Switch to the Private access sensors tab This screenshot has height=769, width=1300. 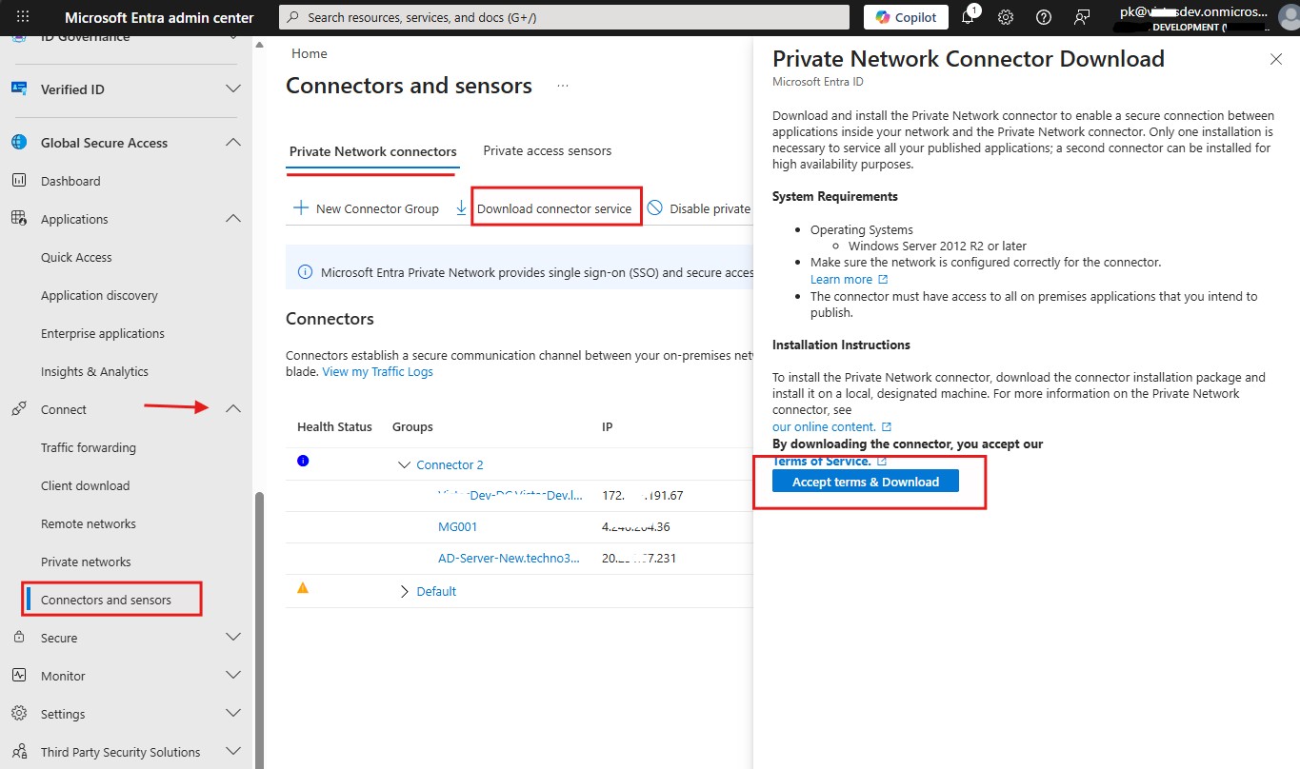(548, 150)
